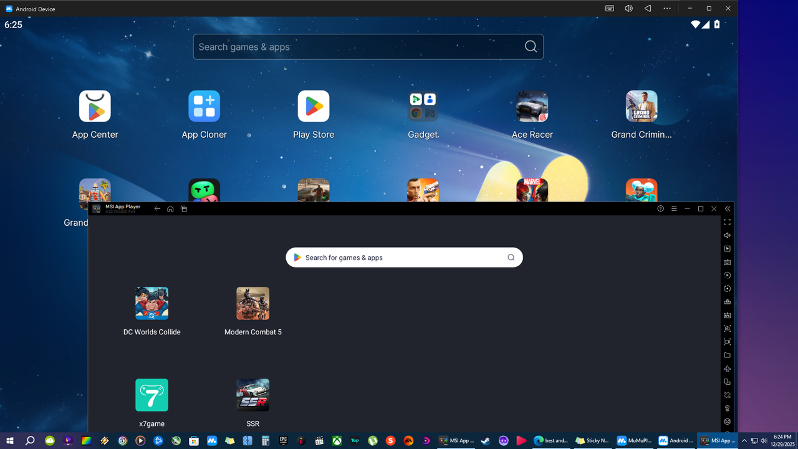Image resolution: width=798 pixels, height=449 pixels.
Task: Show hidden system tray icons
Action: (x=744, y=441)
